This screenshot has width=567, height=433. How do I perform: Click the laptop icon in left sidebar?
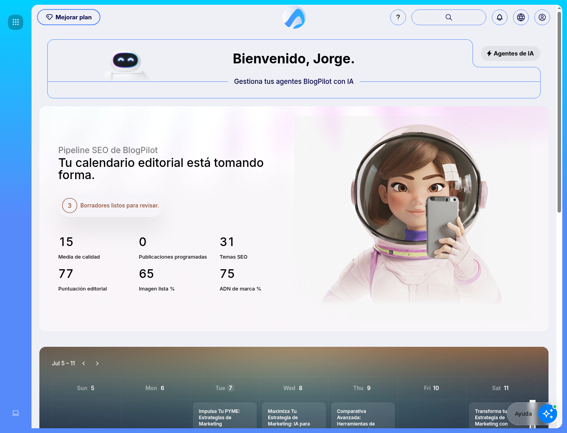click(x=16, y=413)
